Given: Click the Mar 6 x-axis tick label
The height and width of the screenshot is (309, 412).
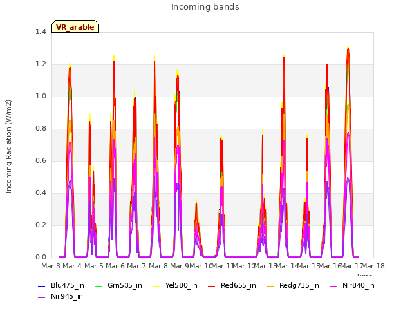Looking at the screenshot, I should pos(115,266).
